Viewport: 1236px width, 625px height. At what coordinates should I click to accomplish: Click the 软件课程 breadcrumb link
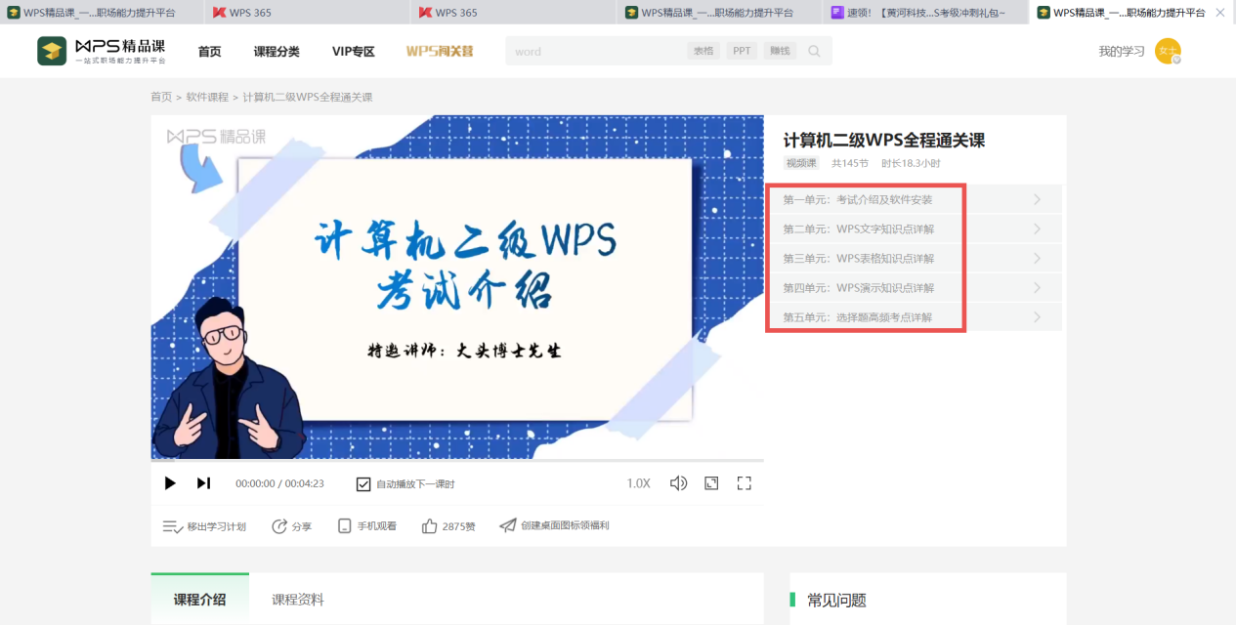pyautogui.click(x=207, y=97)
